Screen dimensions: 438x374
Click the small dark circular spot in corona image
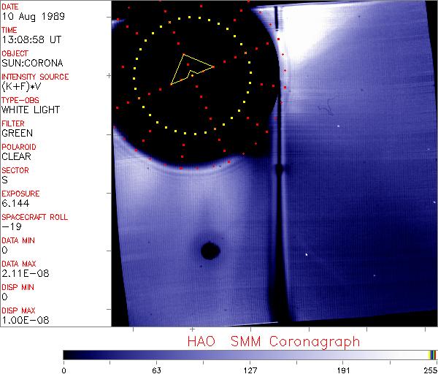tap(210, 251)
